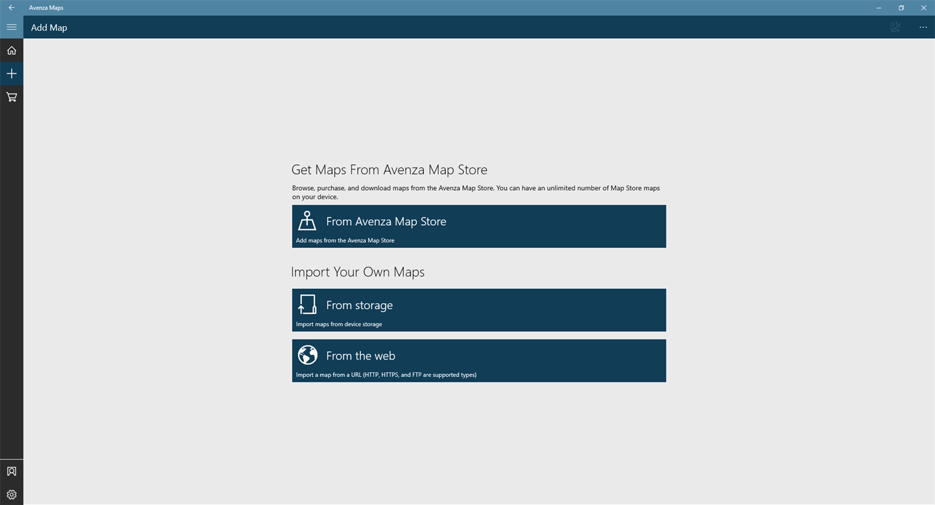Screen dimensions: 935x505
Task: Open the hamburger navigation menu
Action: pyautogui.click(x=12, y=27)
